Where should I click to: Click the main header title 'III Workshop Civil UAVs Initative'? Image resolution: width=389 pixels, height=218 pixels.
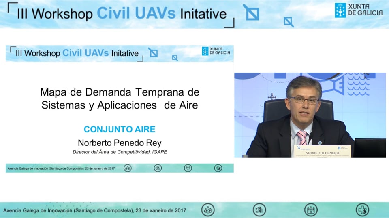coord(122,13)
